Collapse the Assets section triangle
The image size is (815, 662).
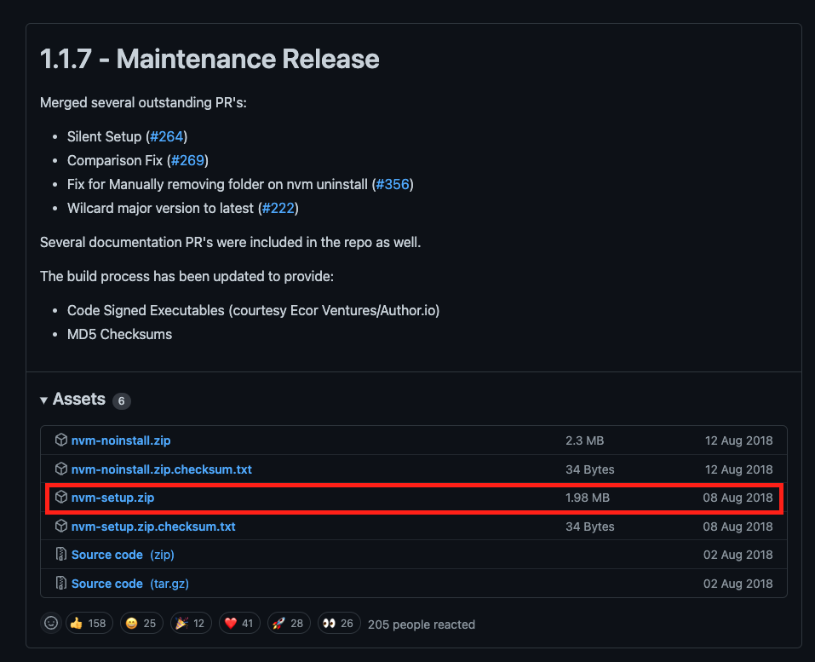43,400
